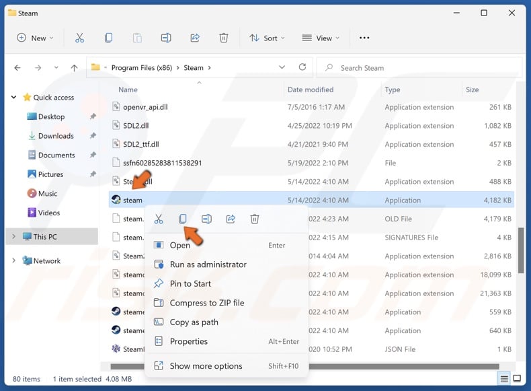Screen dimensions: 531x391
Task: Click the Search Steam input field
Action: (423, 68)
